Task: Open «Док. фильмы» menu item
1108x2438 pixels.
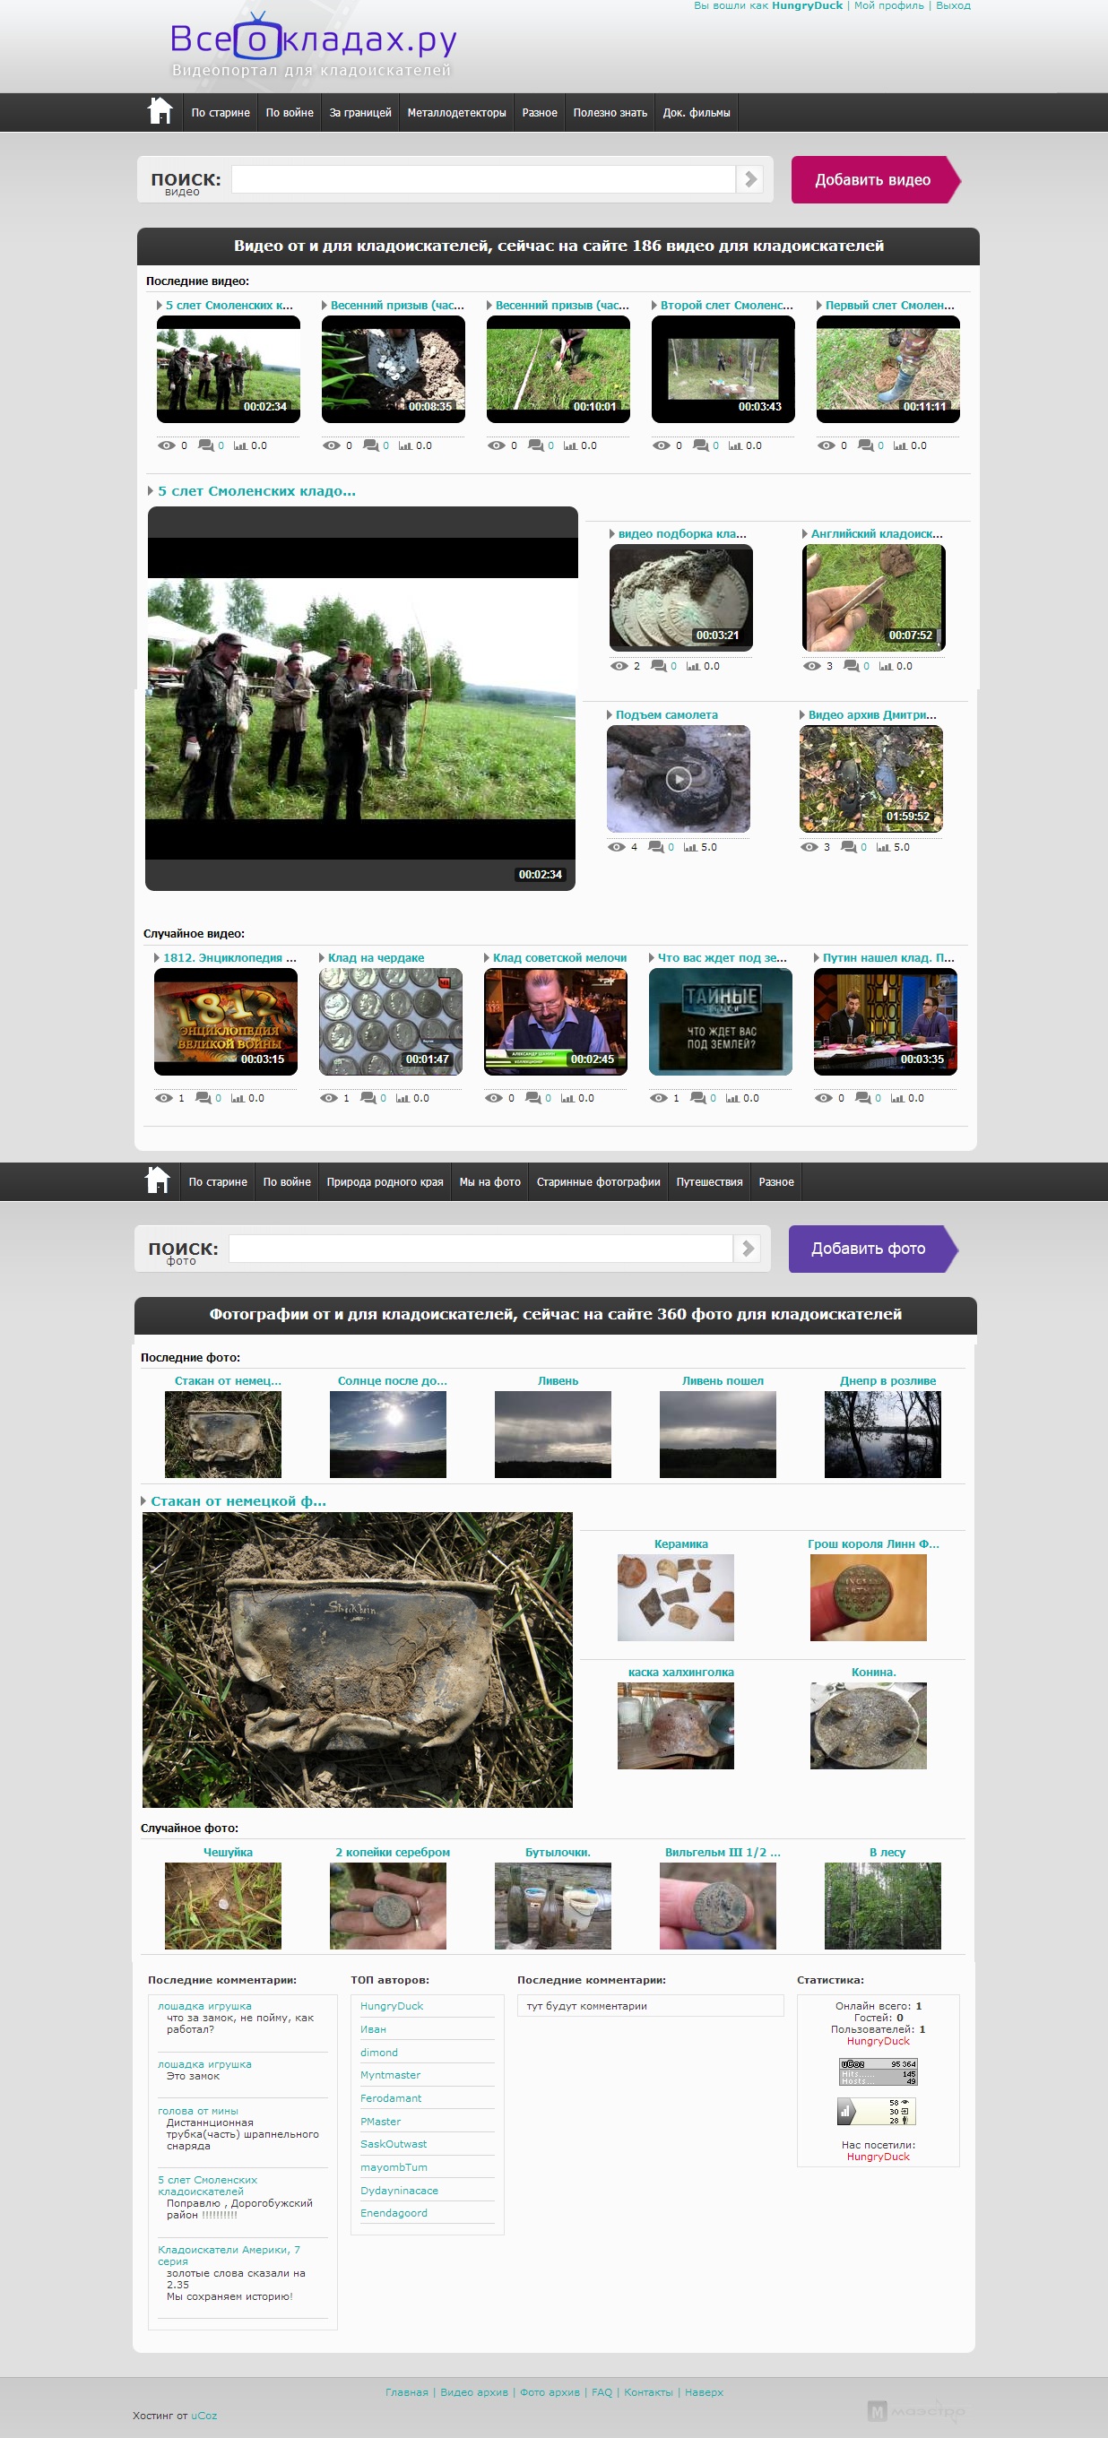Action: point(697,113)
